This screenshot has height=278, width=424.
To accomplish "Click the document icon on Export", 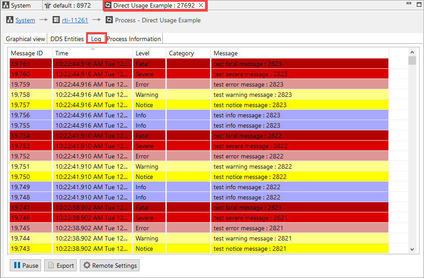I will point(51,265).
